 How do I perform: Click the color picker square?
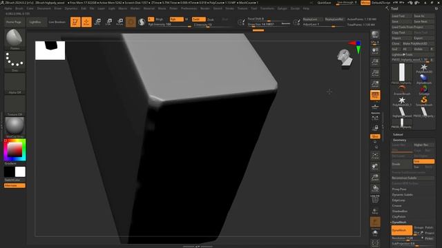click(x=15, y=149)
